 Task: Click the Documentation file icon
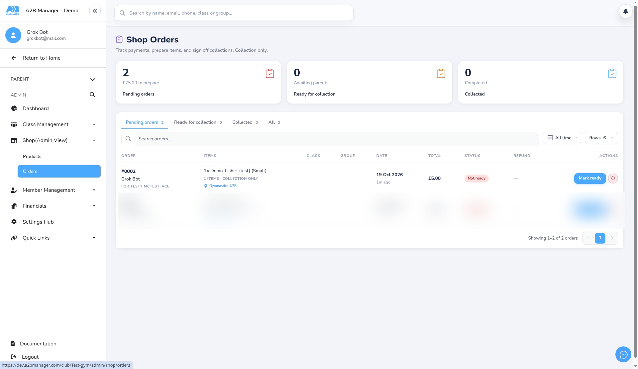tap(13, 344)
